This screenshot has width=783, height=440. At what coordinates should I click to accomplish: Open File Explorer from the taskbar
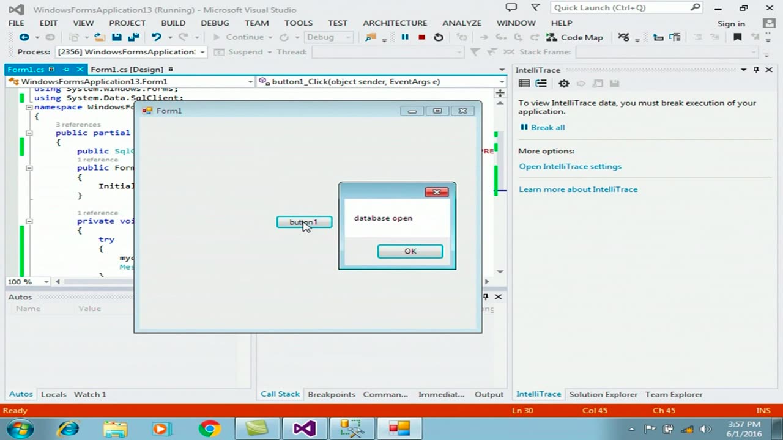115,428
